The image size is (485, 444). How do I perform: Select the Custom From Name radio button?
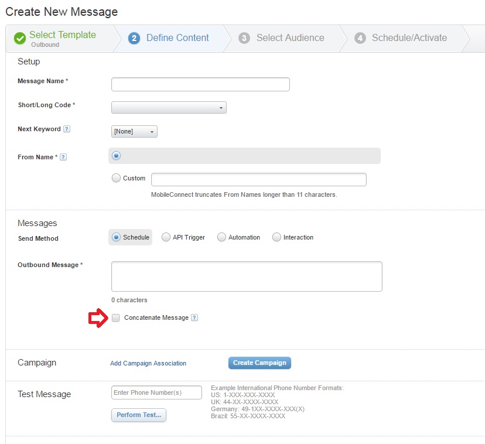pyautogui.click(x=116, y=178)
